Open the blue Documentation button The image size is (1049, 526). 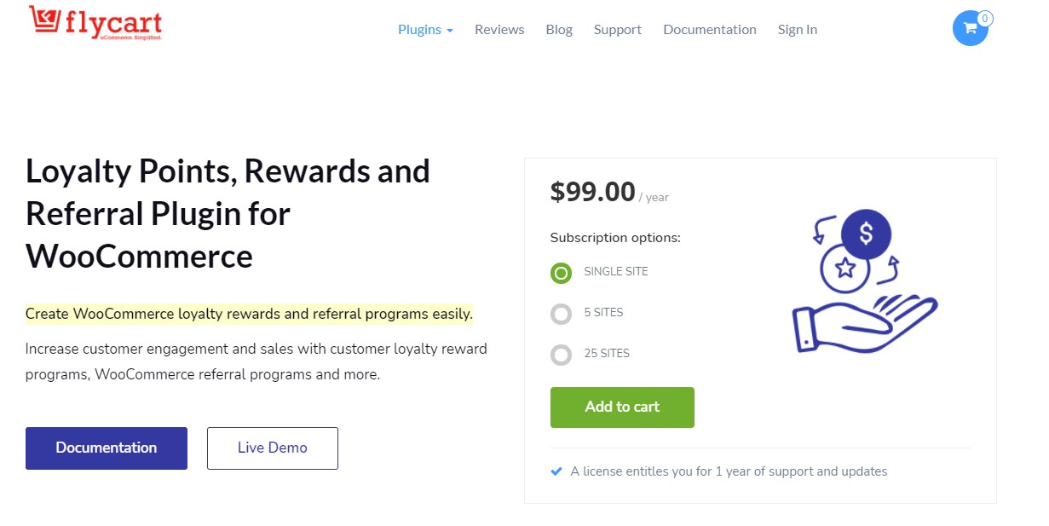click(107, 448)
